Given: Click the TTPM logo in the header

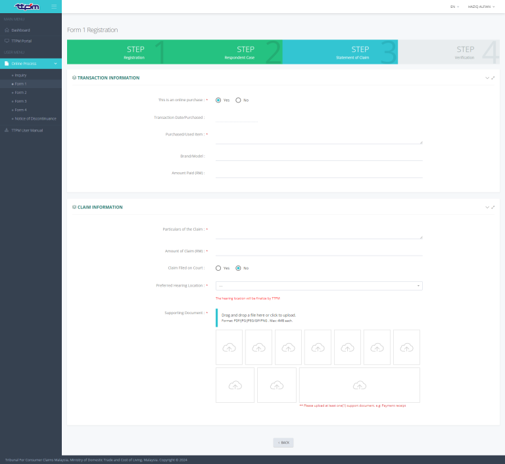Looking at the screenshot, I should [x=27, y=7].
